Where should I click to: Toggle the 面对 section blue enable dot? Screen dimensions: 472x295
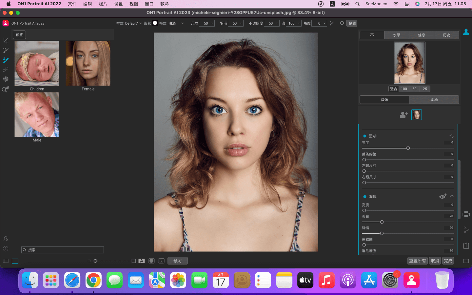point(364,136)
